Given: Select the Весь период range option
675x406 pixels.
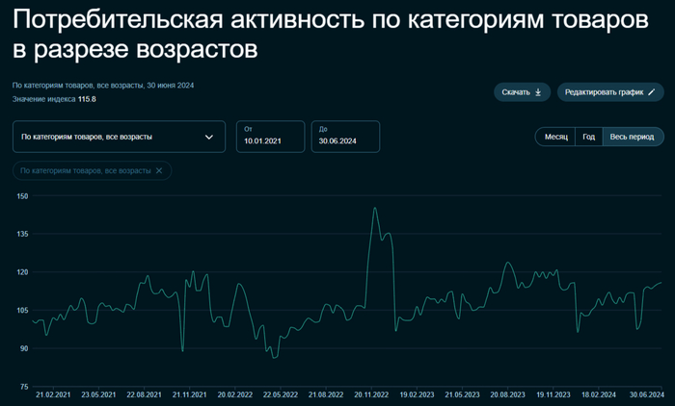Looking at the screenshot, I should point(632,137).
